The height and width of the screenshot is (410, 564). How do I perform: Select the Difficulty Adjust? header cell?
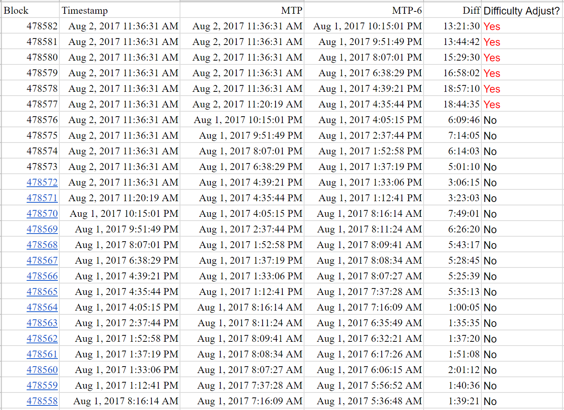[x=523, y=10]
